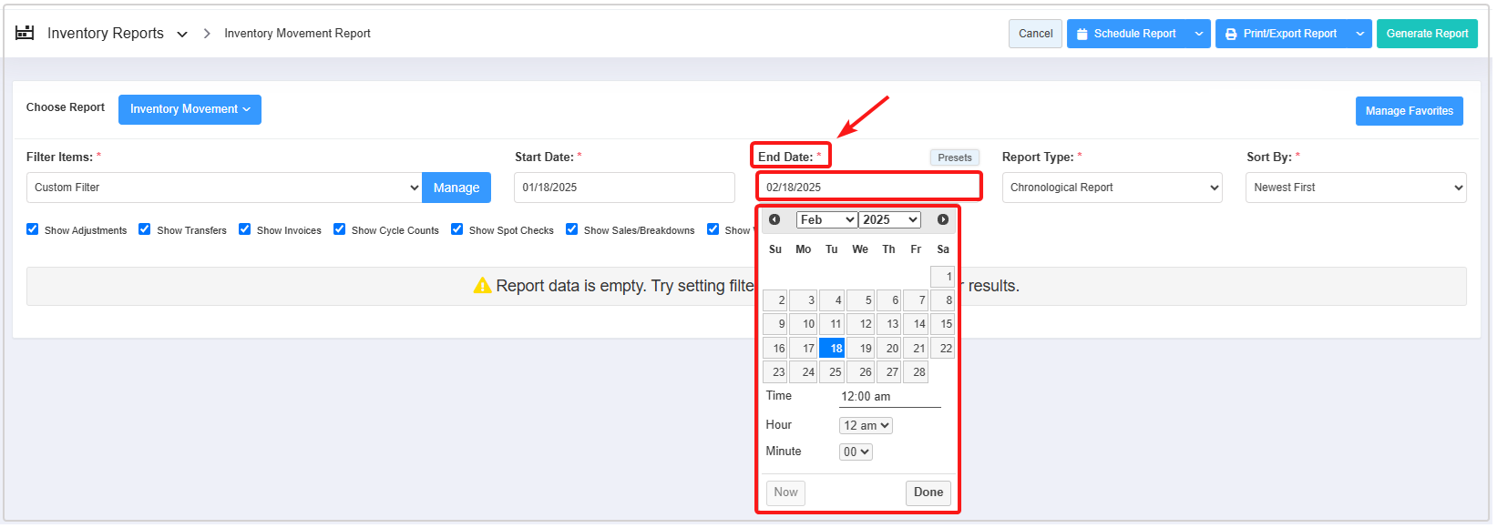Select February 25 in the calendar
Image resolution: width=1497 pixels, height=528 pixels.
pos(832,371)
